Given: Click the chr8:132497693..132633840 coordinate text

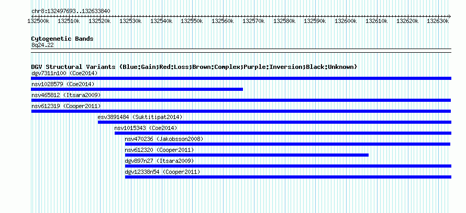Looking at the screenshot, I should 71,11.
